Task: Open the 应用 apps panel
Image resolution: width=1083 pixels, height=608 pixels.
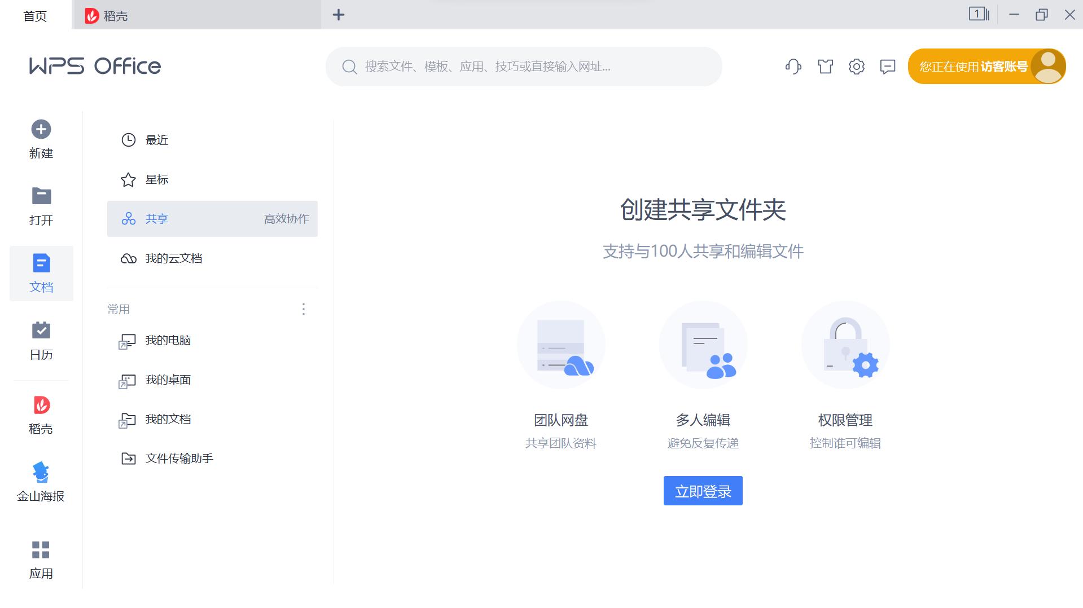Action: (40, 558)
